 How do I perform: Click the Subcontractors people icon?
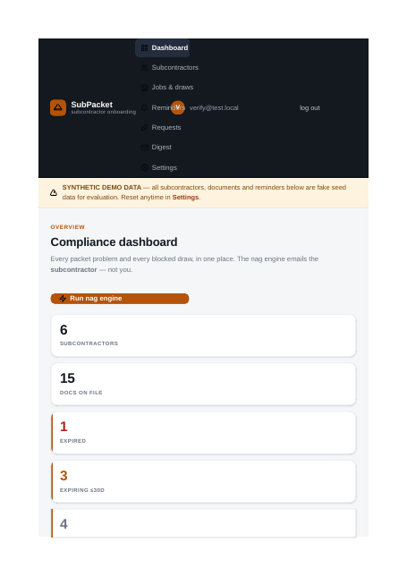(144, 68)
